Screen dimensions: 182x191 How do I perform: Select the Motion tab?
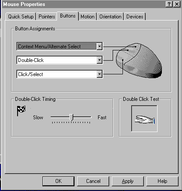(87, 17)
